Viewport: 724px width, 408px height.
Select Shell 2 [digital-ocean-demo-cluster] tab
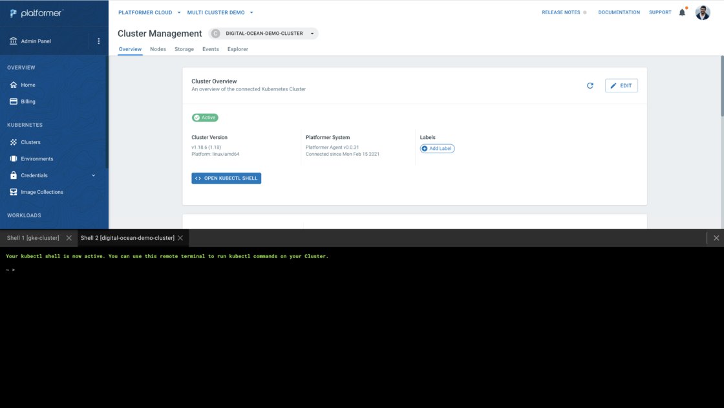pyautogui.click(x=127, y=238)
